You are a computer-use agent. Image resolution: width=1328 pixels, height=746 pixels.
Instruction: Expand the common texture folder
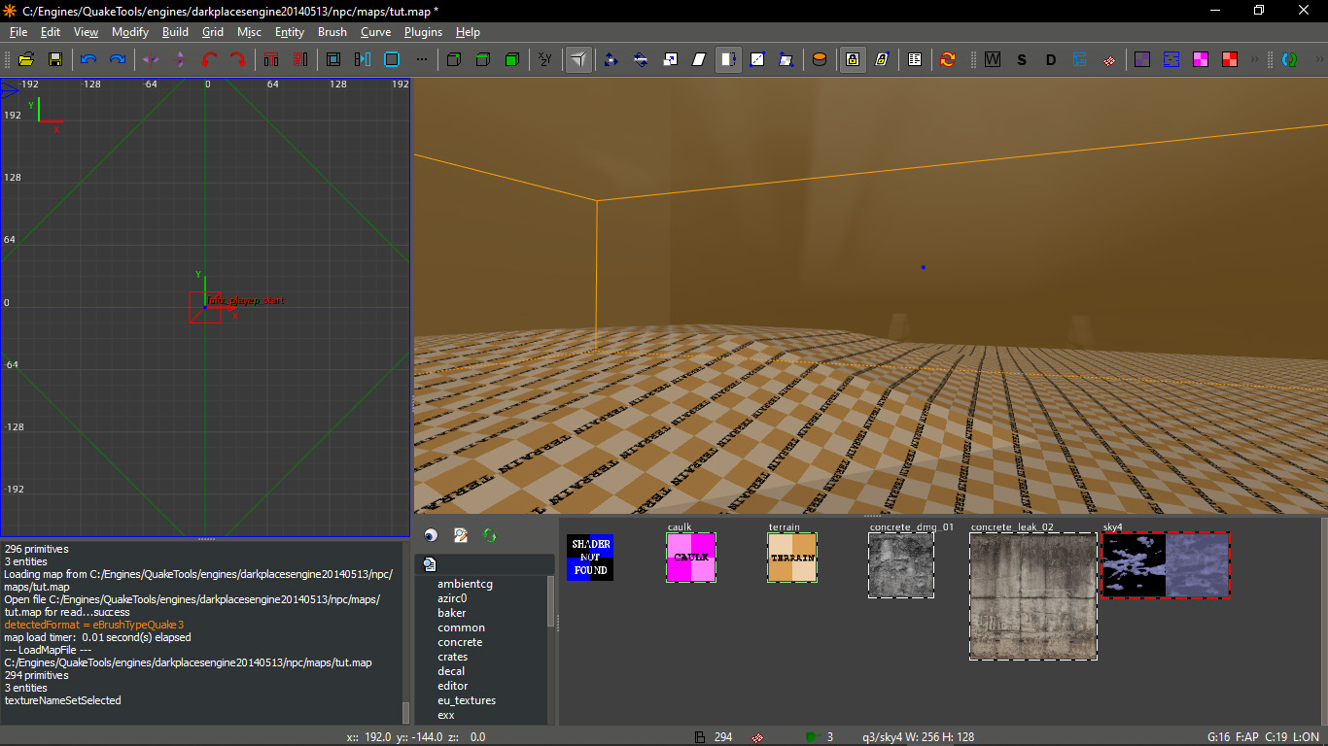point(461,627)
